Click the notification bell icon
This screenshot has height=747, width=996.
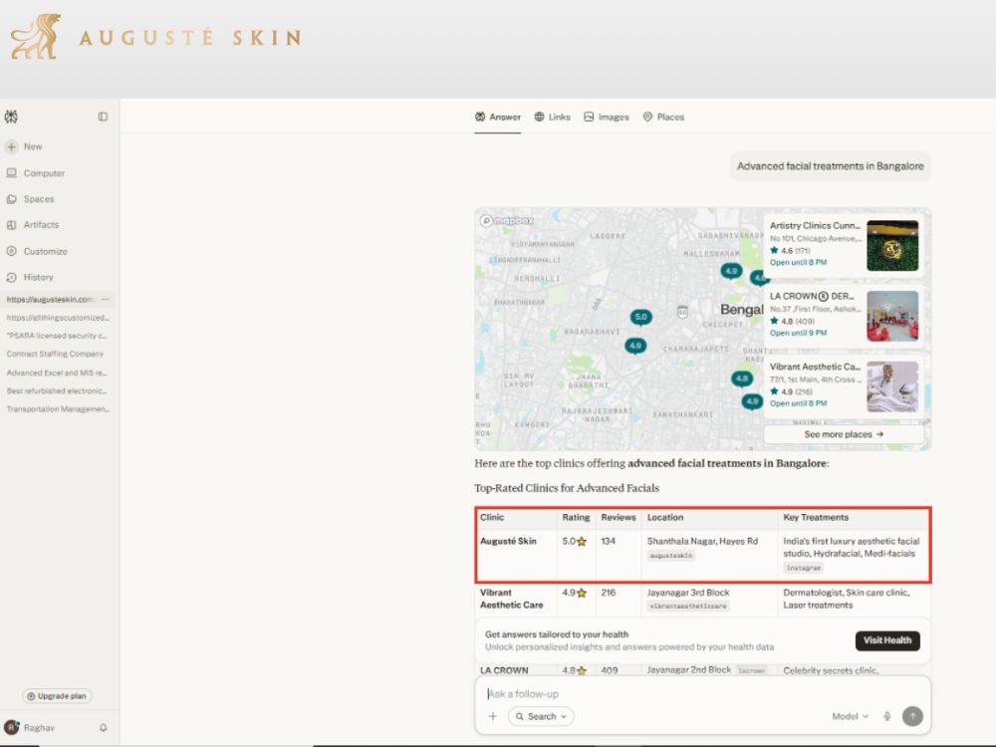pyautogui.click(x=103, y=727)
